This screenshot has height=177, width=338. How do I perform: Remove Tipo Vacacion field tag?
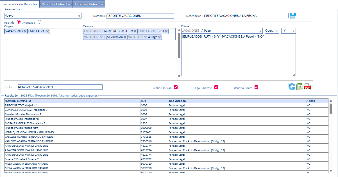(x=125, y=37)
